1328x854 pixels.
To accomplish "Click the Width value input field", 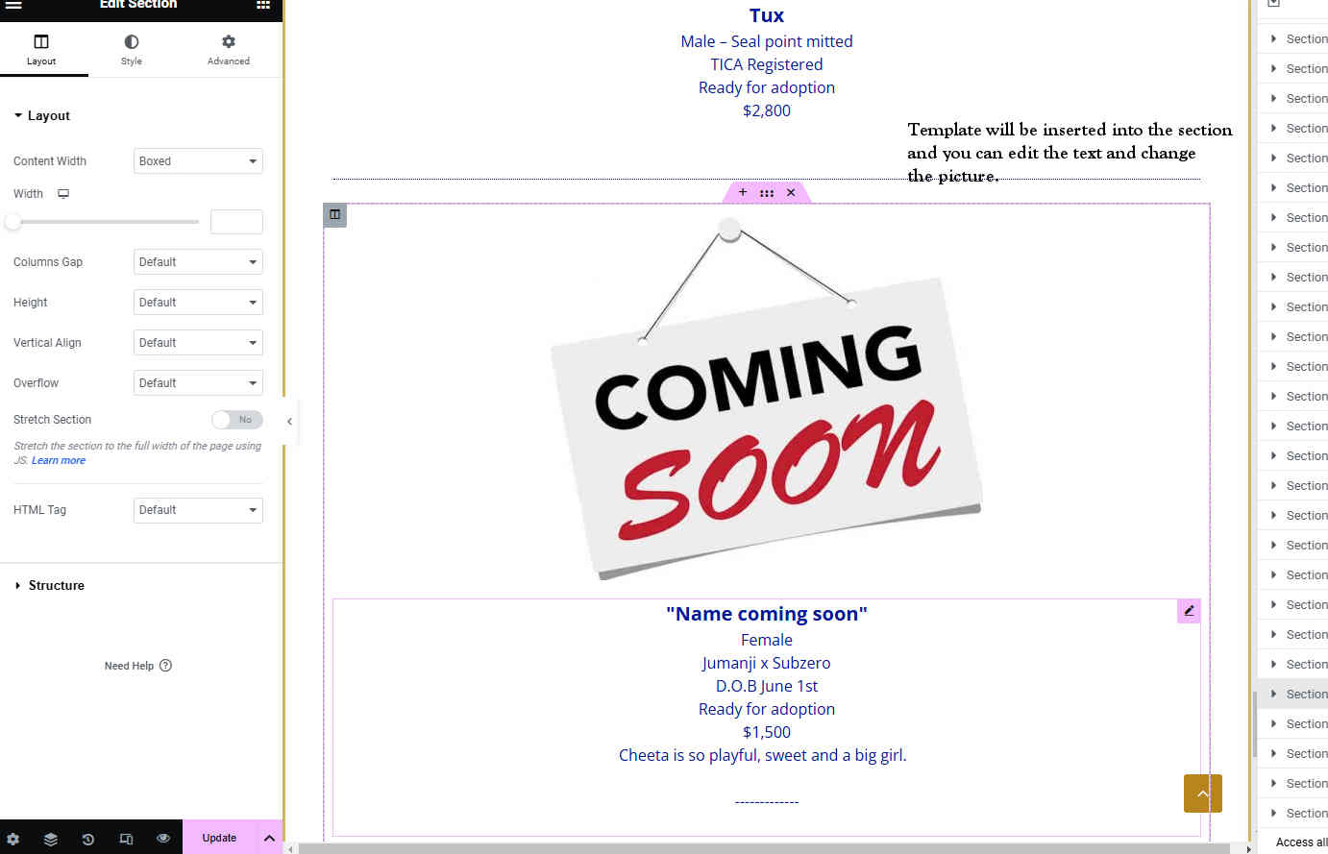I will (x=236, y=222).
